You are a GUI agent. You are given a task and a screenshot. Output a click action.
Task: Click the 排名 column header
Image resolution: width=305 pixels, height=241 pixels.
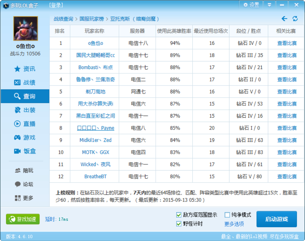pyautogui.click(x=60, y=31)
